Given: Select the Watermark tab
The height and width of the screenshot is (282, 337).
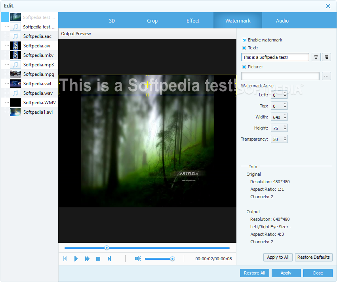Looking at the screenshot, I should [x=238, y=21].
